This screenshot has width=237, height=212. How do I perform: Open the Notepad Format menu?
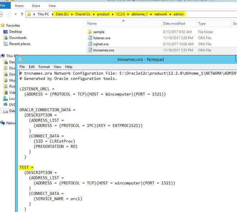click(x=44, y=67)
